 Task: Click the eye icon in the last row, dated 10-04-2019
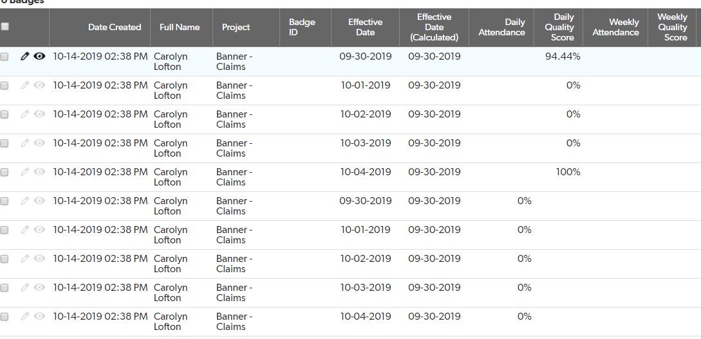[x=39, y=317]
